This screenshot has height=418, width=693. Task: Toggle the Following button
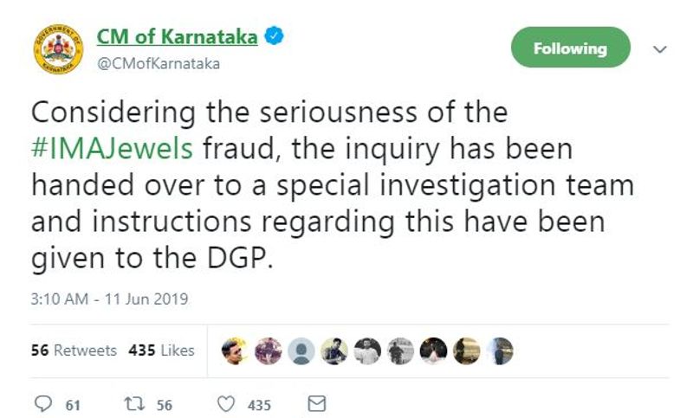pos(571,48)
